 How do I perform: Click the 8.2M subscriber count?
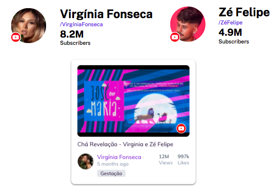72,34
